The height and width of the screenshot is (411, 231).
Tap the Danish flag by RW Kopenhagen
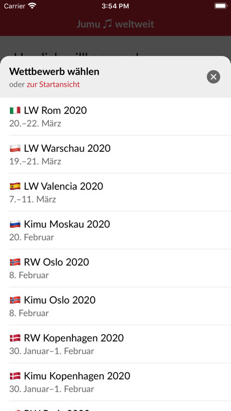[x=15, y=338]
